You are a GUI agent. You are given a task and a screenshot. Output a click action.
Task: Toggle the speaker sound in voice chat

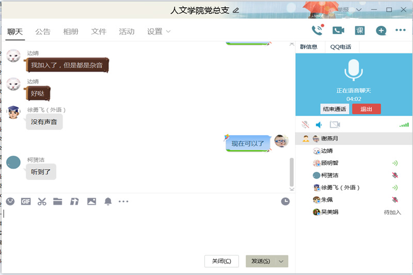click(319, 125)
